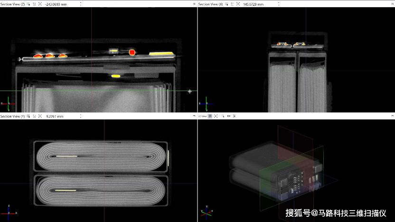Click the Section View (X) center crosshair icon
The width and height of the screenshot is (395, 222).
click(238, 4)
